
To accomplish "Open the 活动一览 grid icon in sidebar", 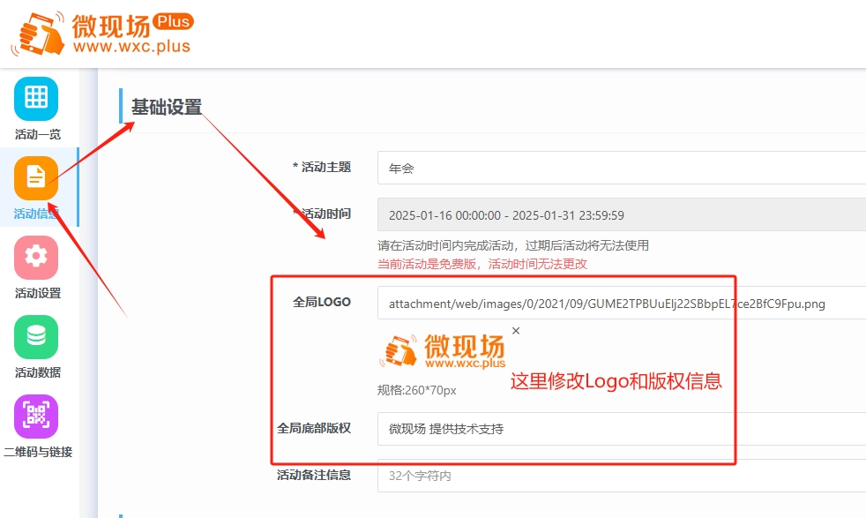I will [35, 100].
